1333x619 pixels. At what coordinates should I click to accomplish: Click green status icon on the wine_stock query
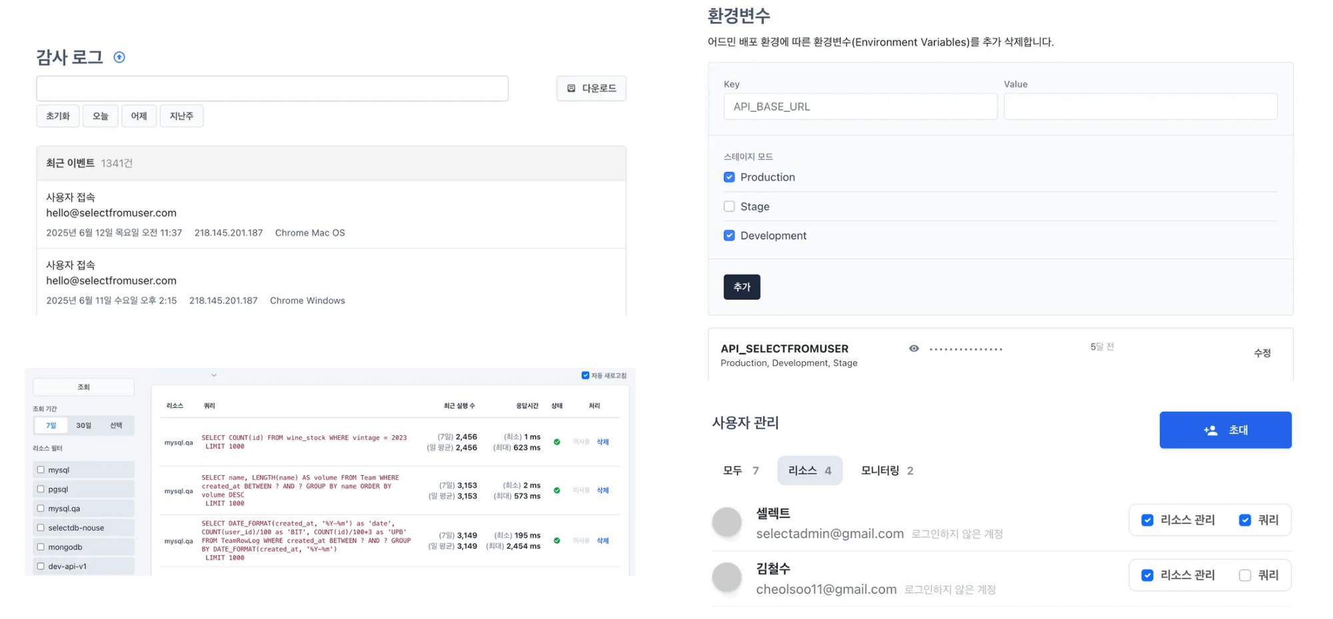click(x=557, y=442)
